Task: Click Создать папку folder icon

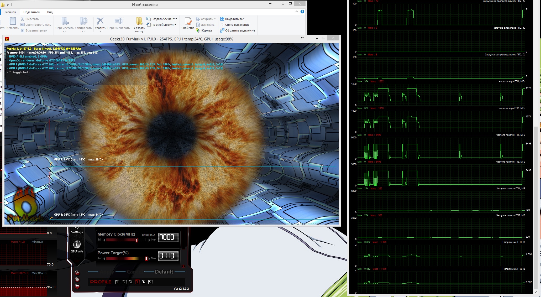Action: 139,21
